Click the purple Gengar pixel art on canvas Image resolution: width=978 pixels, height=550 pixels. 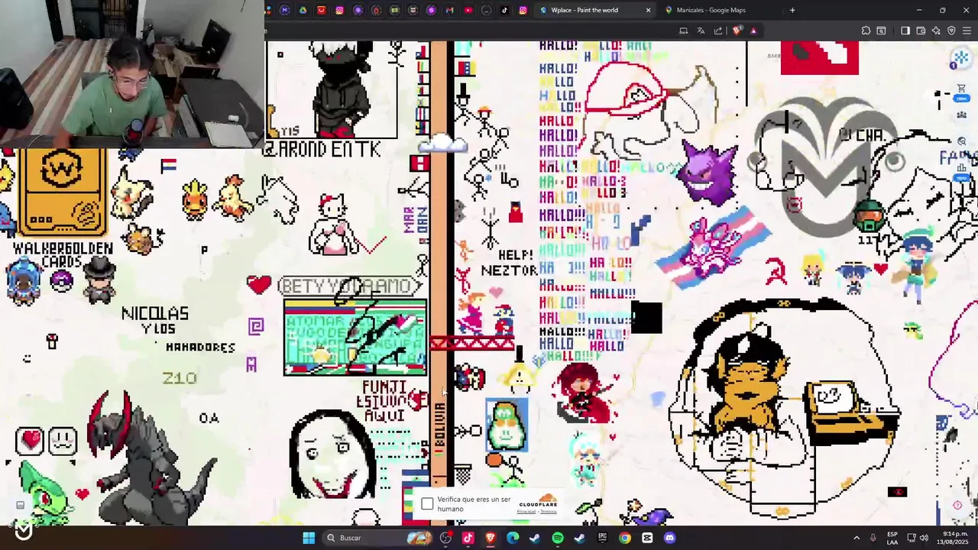pyautogui.click(x=708, y=173)
